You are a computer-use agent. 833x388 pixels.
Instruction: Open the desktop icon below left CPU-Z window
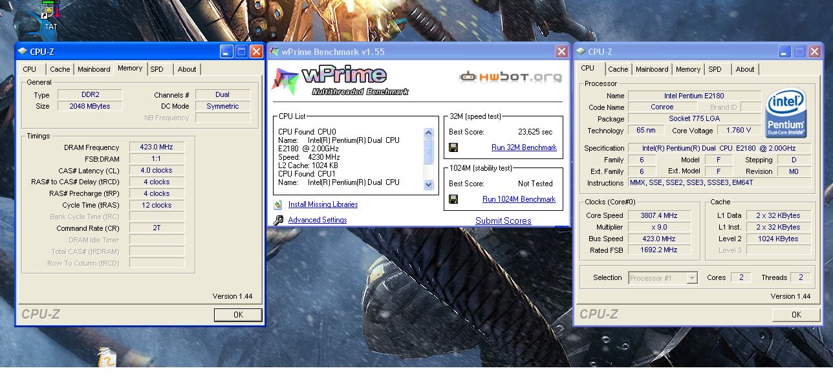tap(107, 358)
